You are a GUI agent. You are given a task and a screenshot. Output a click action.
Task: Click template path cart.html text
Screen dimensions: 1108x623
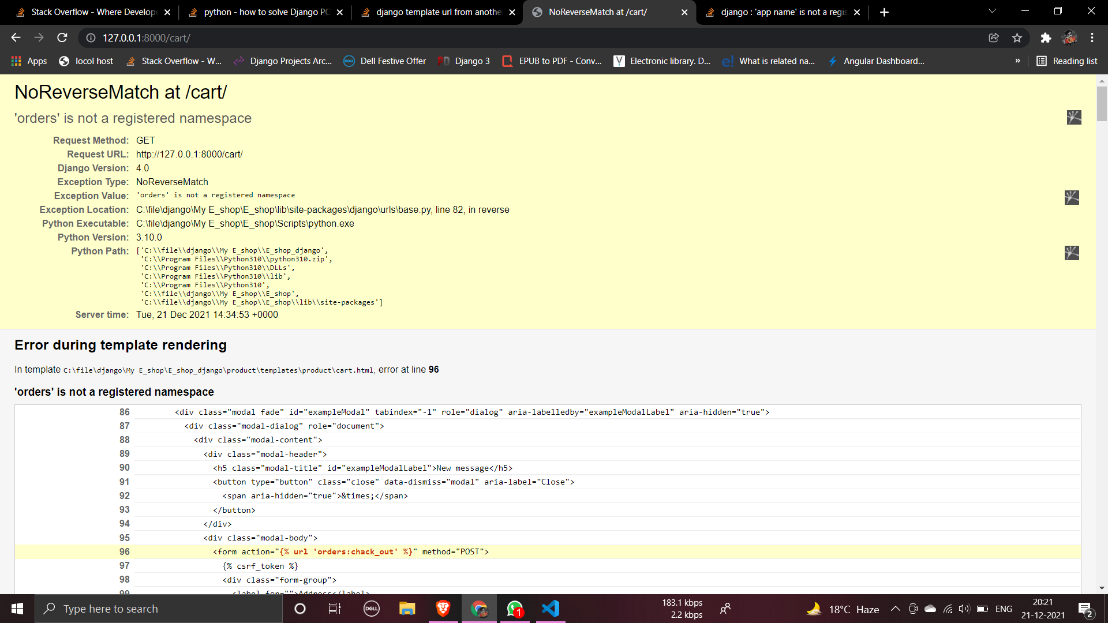tap(218, 370)
